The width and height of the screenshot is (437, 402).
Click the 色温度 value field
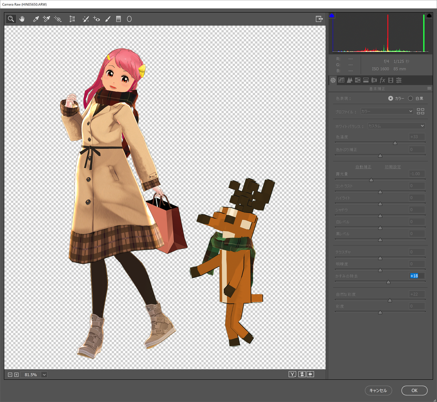[x=417, y=137]
